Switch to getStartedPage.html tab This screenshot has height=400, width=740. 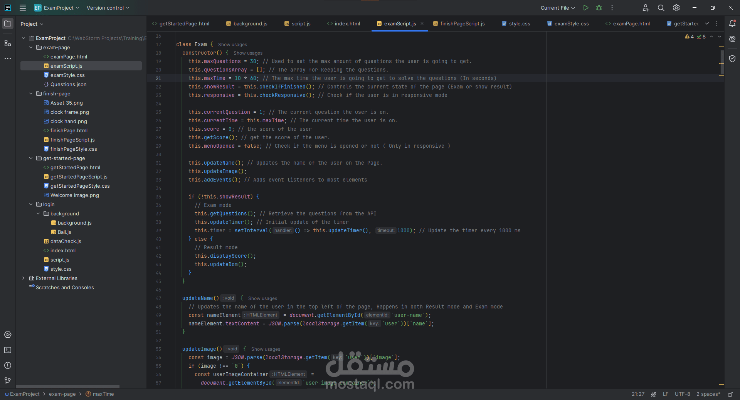(x=181, y=23)
